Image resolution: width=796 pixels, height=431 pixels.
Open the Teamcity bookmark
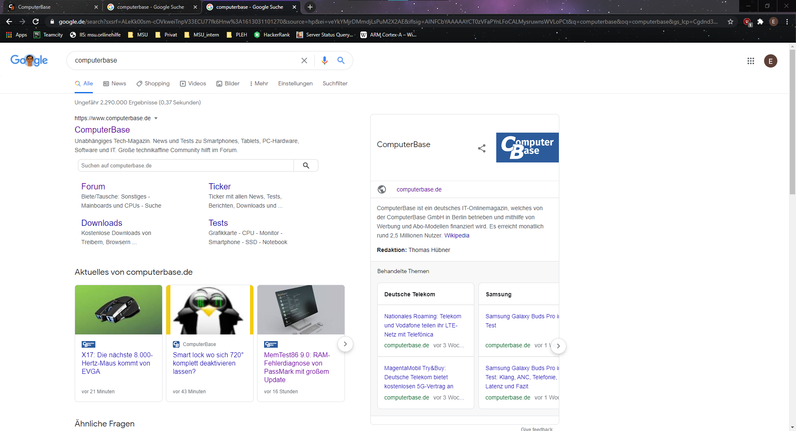[x=49, y=35]
